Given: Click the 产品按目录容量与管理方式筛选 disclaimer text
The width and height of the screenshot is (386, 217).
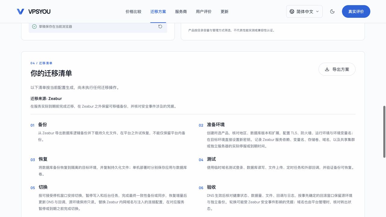Looking at the screenshot, I should point(232,30).
